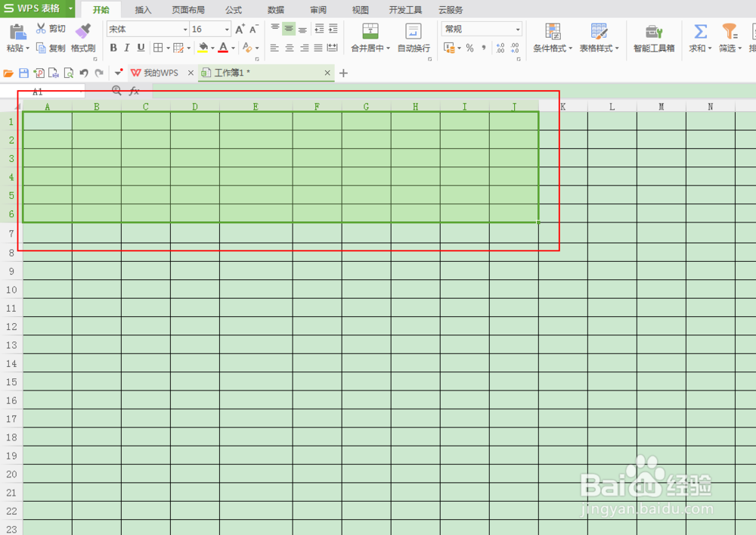Toggle italic formatting

[127, 47]
